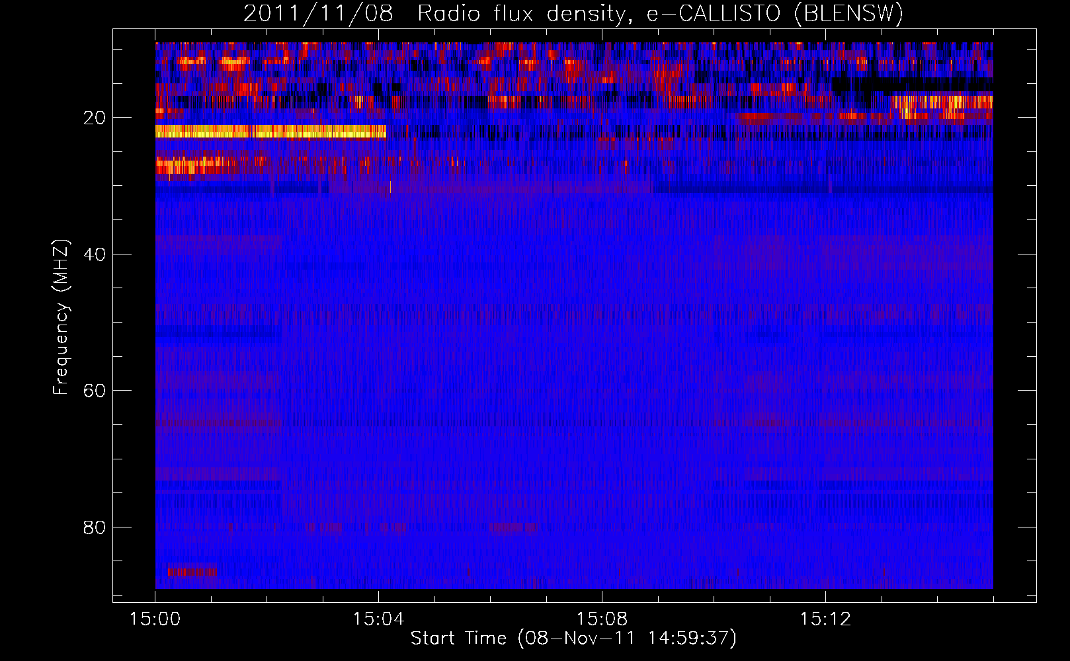
Task: Click the plot title '2011/11/08 Radio flux density'
Action: click(573, 14)
